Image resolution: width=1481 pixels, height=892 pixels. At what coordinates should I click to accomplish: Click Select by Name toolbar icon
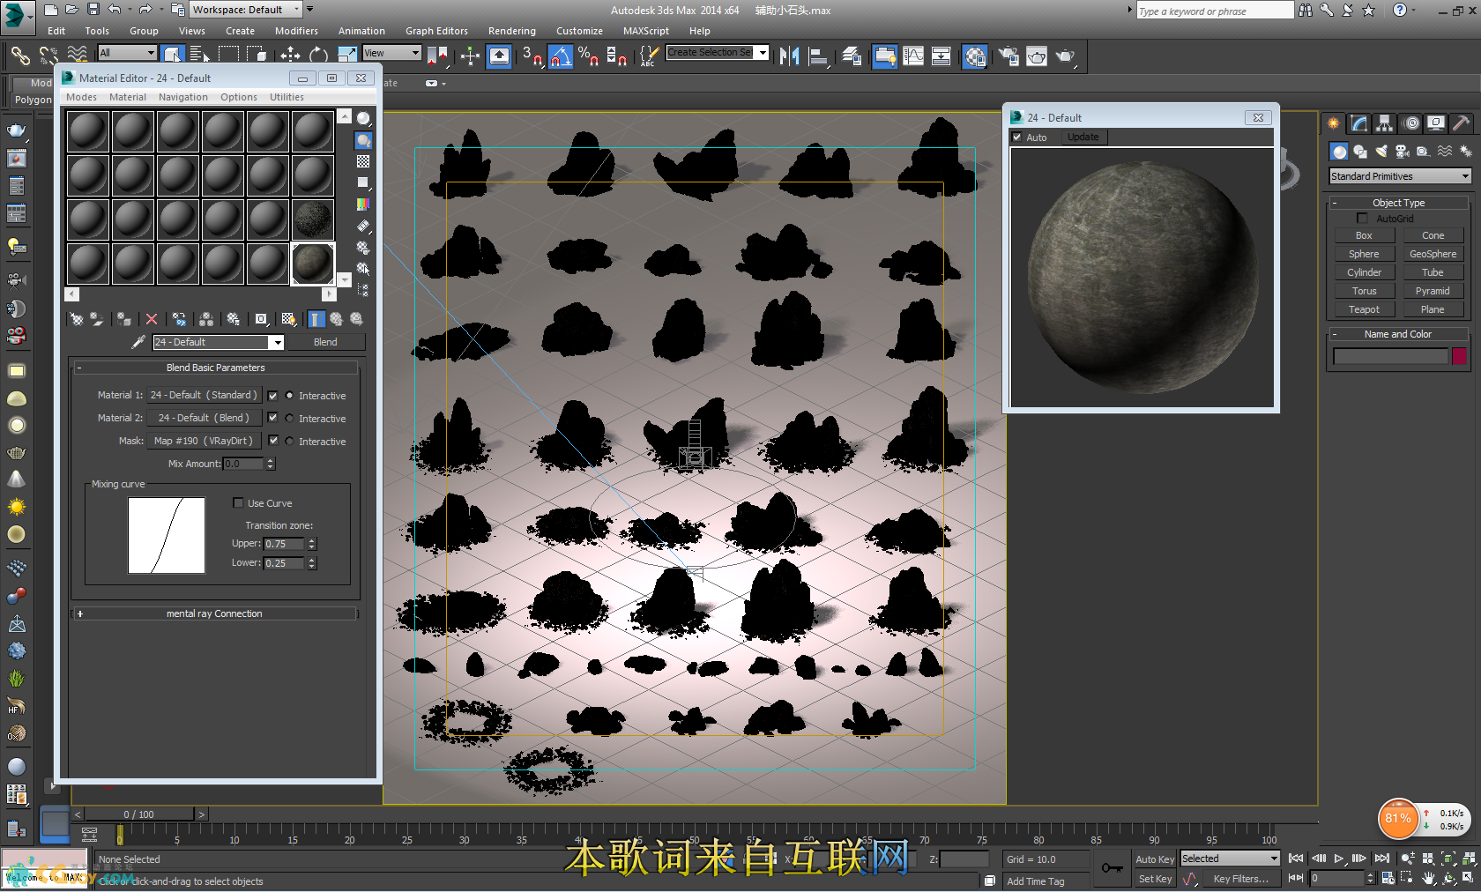(x=199, y=56)
